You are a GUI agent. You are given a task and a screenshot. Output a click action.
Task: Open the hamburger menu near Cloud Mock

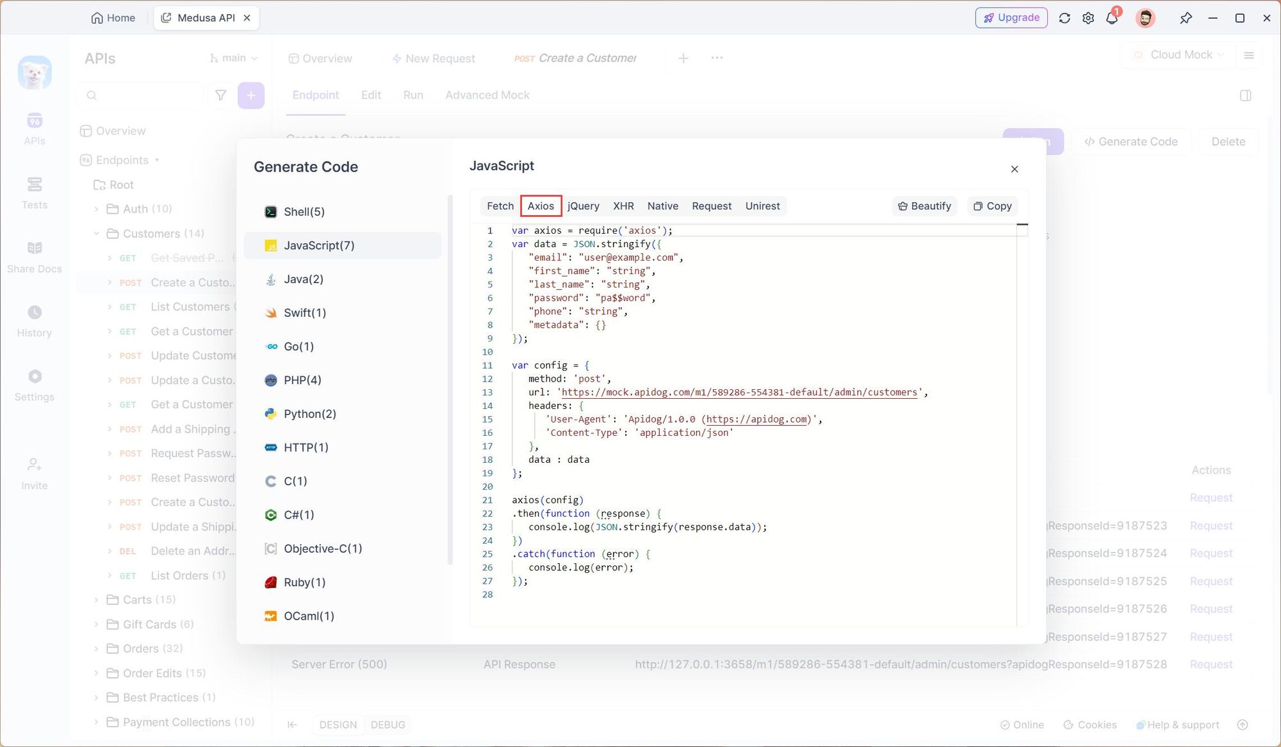tap(1248, 56)
